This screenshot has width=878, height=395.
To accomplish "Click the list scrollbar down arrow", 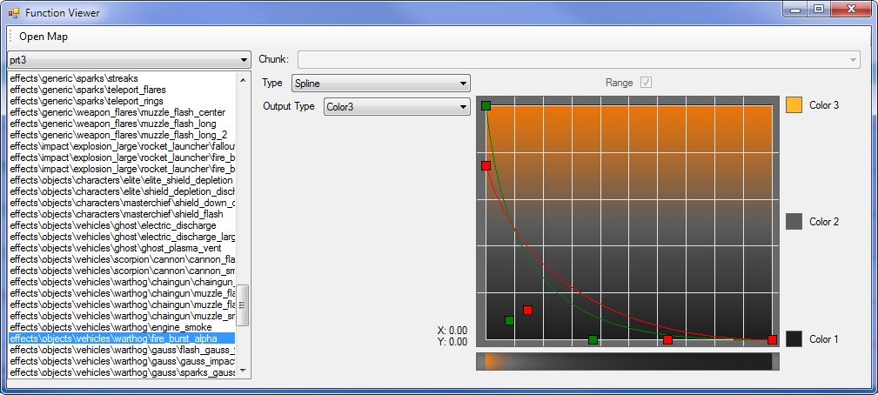I will 243,372.
